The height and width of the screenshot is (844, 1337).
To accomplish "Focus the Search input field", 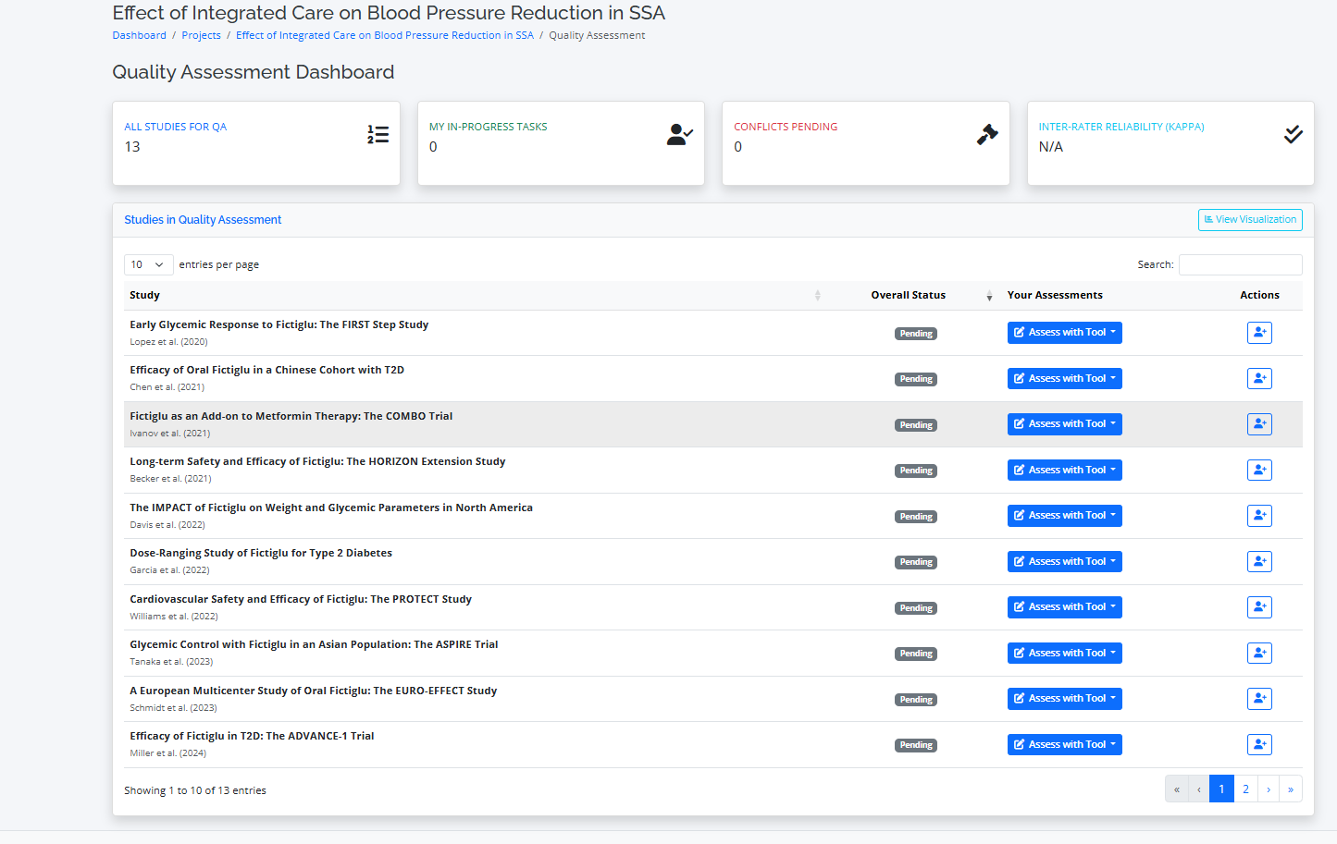I will click(1240, 264).
